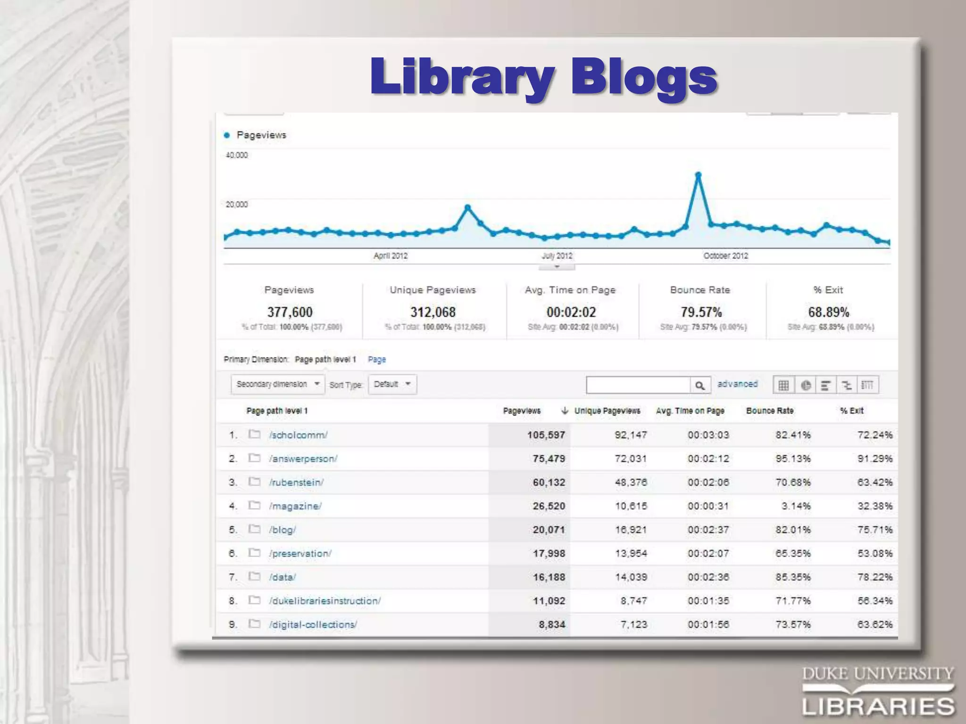The image size is (966, 724).
Task: Sort by the Pageviews column header
Action: [x=522, y=411]
